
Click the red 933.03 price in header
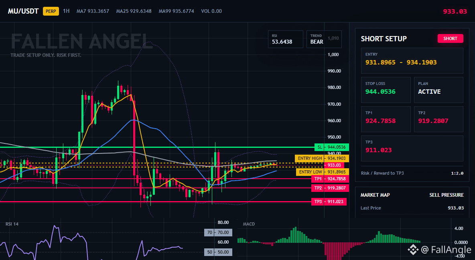(x=455, y=12)
